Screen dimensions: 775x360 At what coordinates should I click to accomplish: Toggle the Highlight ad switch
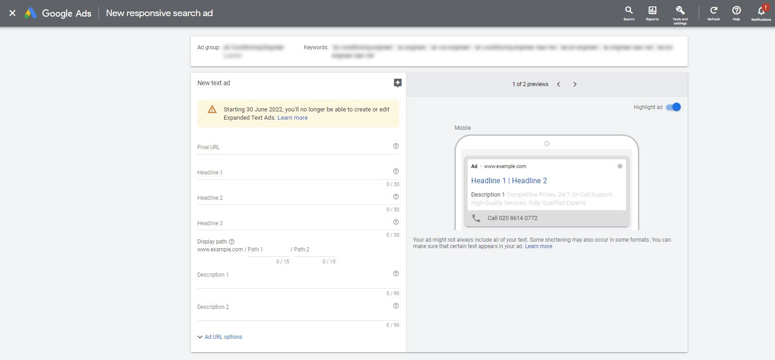click(x=673, y=107)
